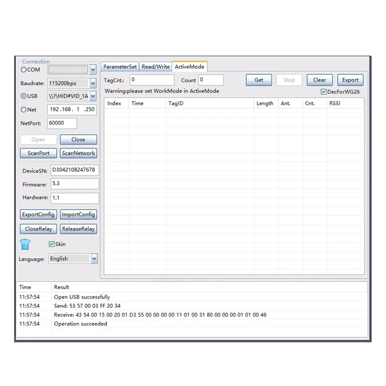This screenshot has width=386, height=386.
Task: Click the Get button
Action: click(259, 80)
